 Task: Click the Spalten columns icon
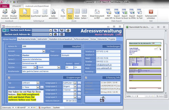point(45,12)
